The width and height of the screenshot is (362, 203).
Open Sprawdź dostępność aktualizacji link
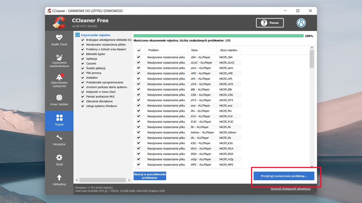[x=291, y=189]
